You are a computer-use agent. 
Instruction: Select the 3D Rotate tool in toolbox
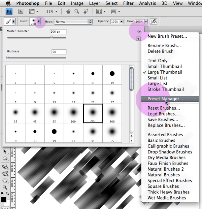coord(5,167)
